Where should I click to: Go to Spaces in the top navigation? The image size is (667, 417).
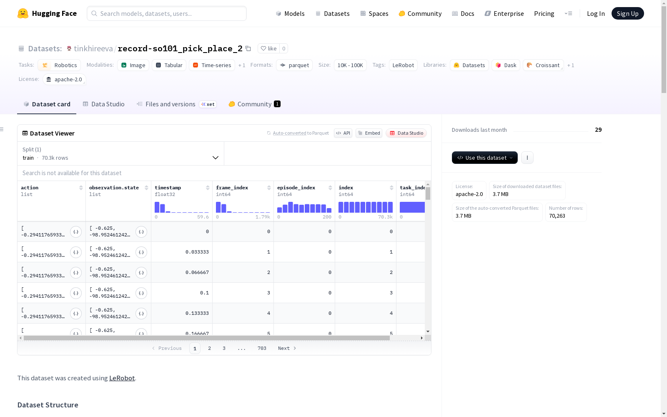374,13
